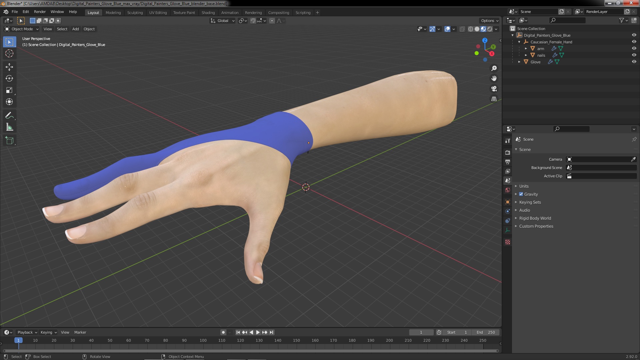Toggle the Gravity checkbox

click(521, 194)
